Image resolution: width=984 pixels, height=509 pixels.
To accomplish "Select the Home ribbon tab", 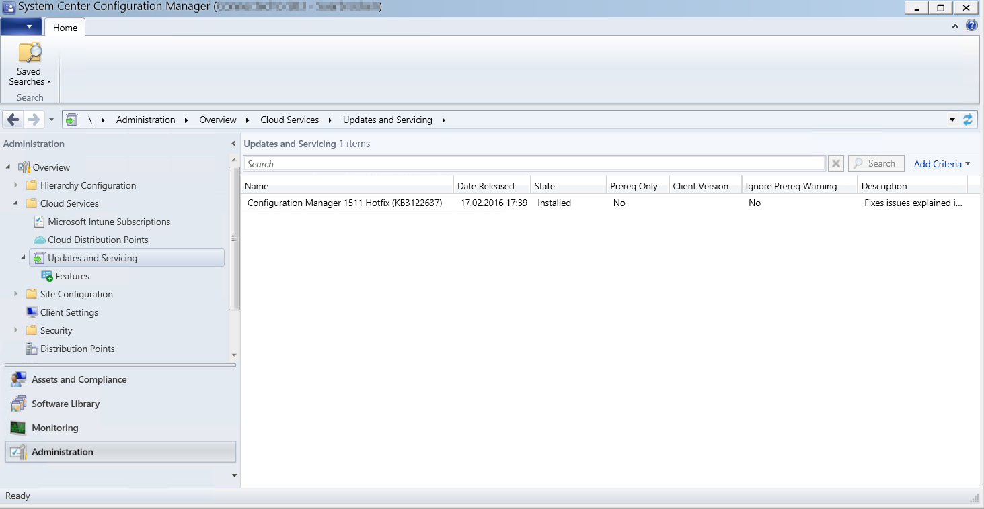I will point(65,28).
